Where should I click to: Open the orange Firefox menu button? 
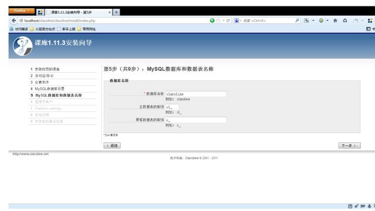[x=22, y=11]
